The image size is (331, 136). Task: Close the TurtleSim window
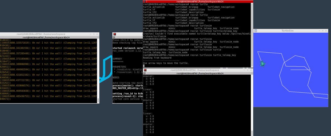327,30
